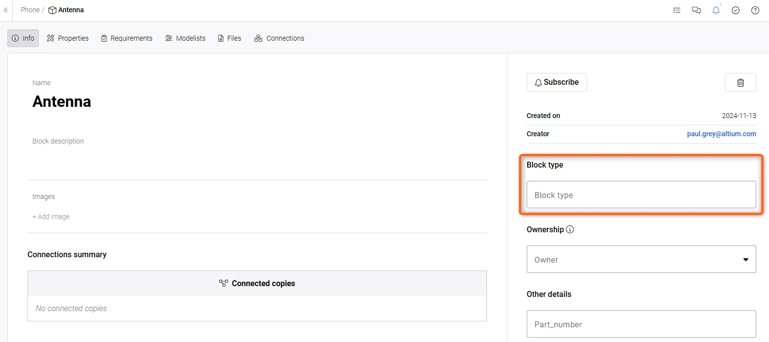
Task: Switch to the Connections tab
Action: coord(279,38)
